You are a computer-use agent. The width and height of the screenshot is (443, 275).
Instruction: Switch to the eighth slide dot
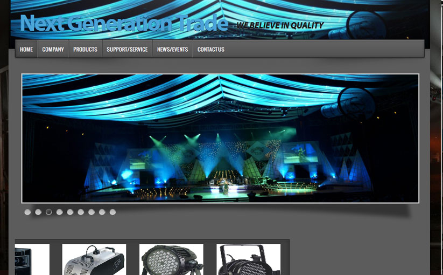(102, 212)
